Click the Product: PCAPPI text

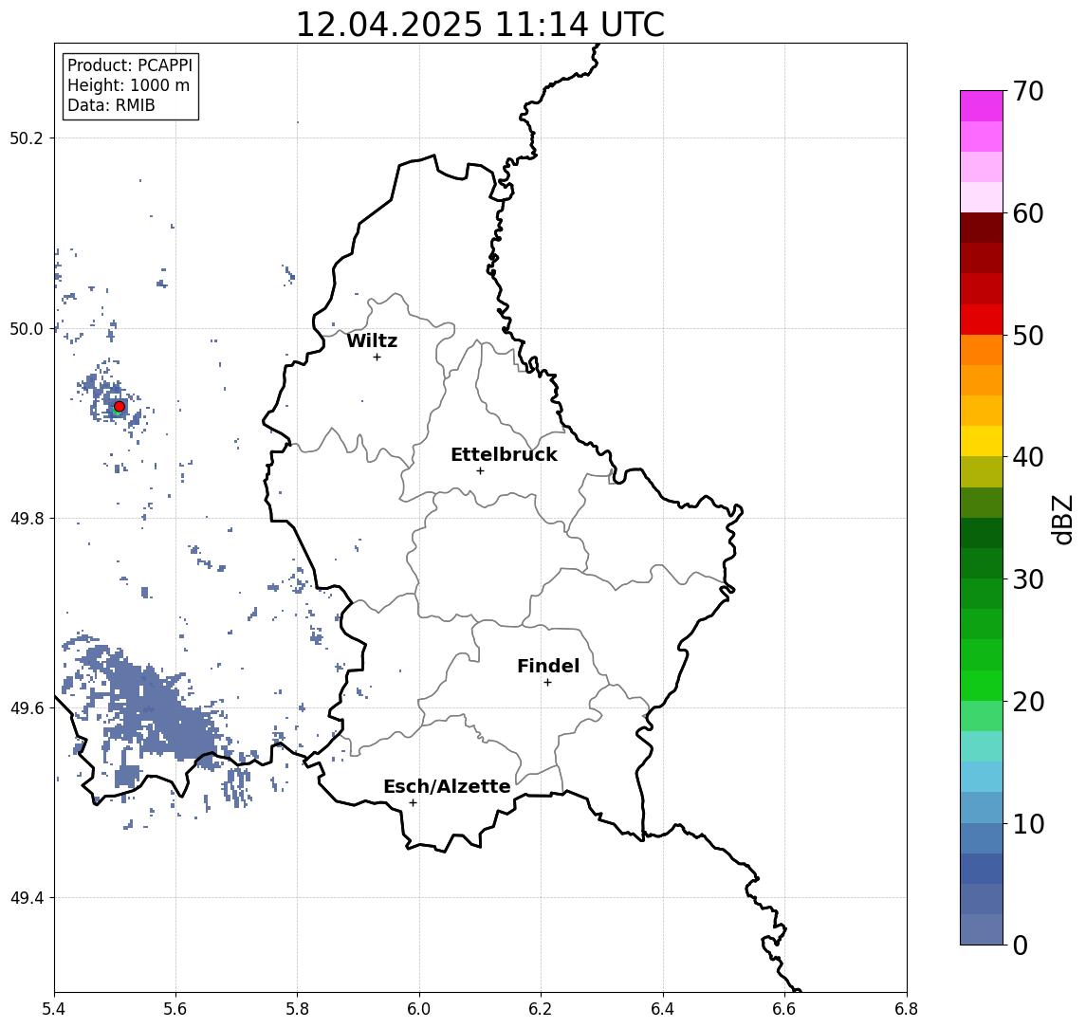[130, 65]
